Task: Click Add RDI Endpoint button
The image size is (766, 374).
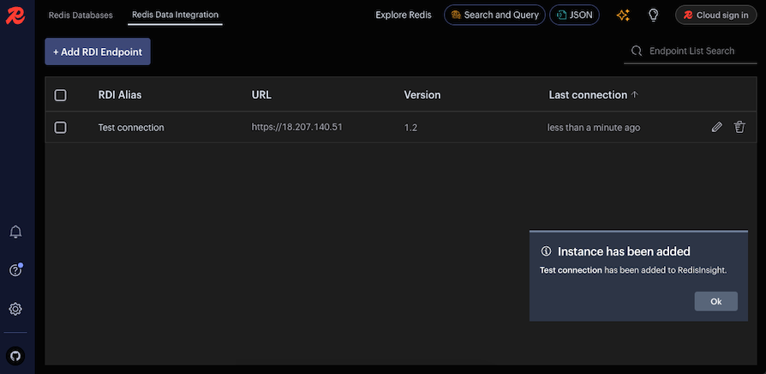Action: point(98,51)
